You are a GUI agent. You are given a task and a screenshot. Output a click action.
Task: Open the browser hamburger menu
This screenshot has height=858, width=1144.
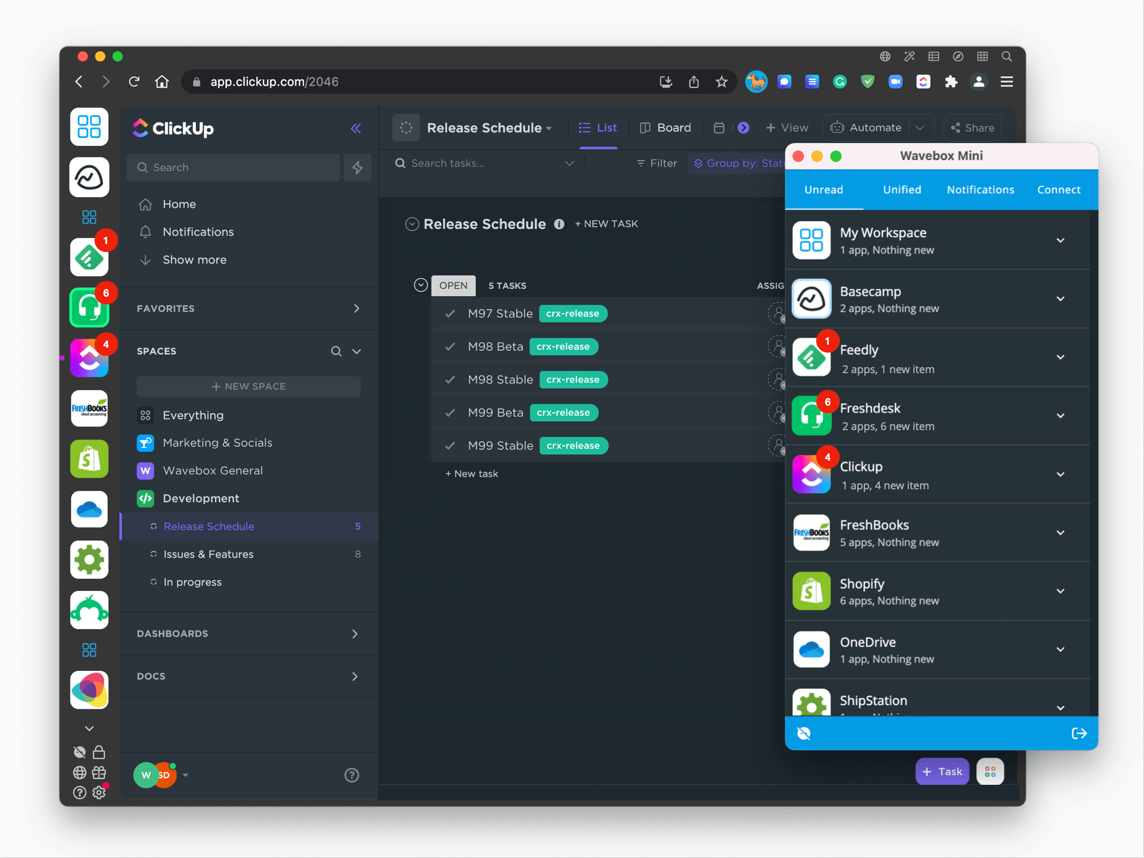[x=1007, y=82]
